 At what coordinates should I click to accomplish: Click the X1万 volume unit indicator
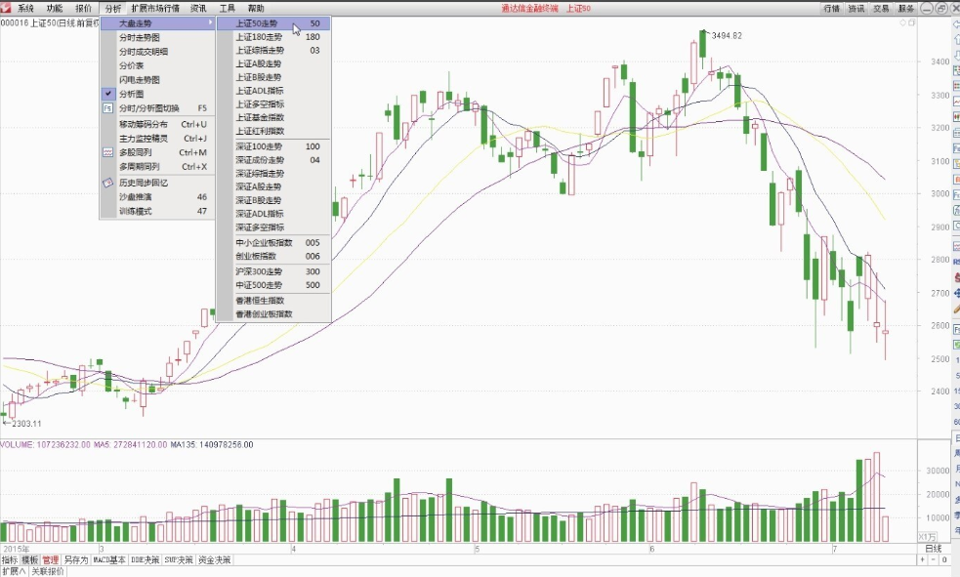927,537
